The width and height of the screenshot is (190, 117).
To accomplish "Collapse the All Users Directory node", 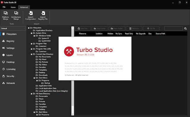I will 31,94.
